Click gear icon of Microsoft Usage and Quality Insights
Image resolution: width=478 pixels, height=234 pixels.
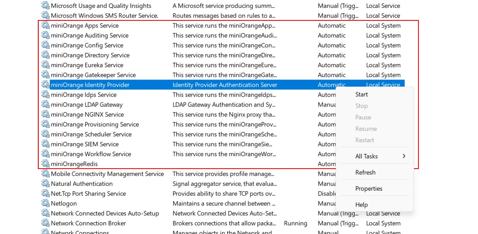coord(45,5)
